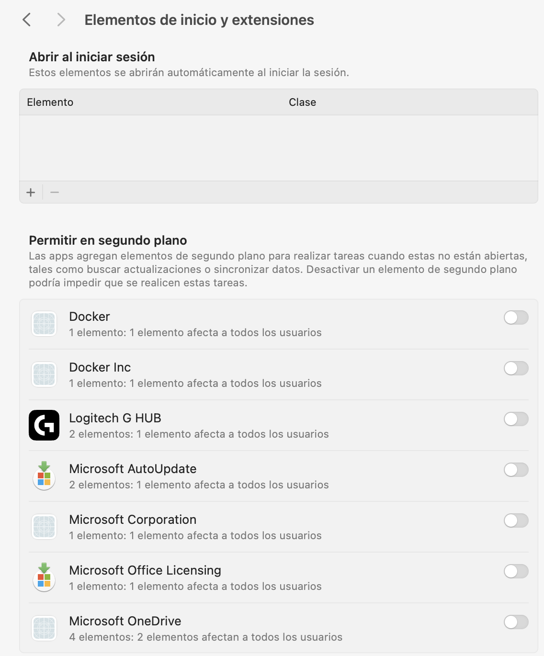Enable Docker background item toggle
544x656 pixels.
click(516, 317)
